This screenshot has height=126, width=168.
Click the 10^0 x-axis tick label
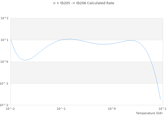coord(112,109)
